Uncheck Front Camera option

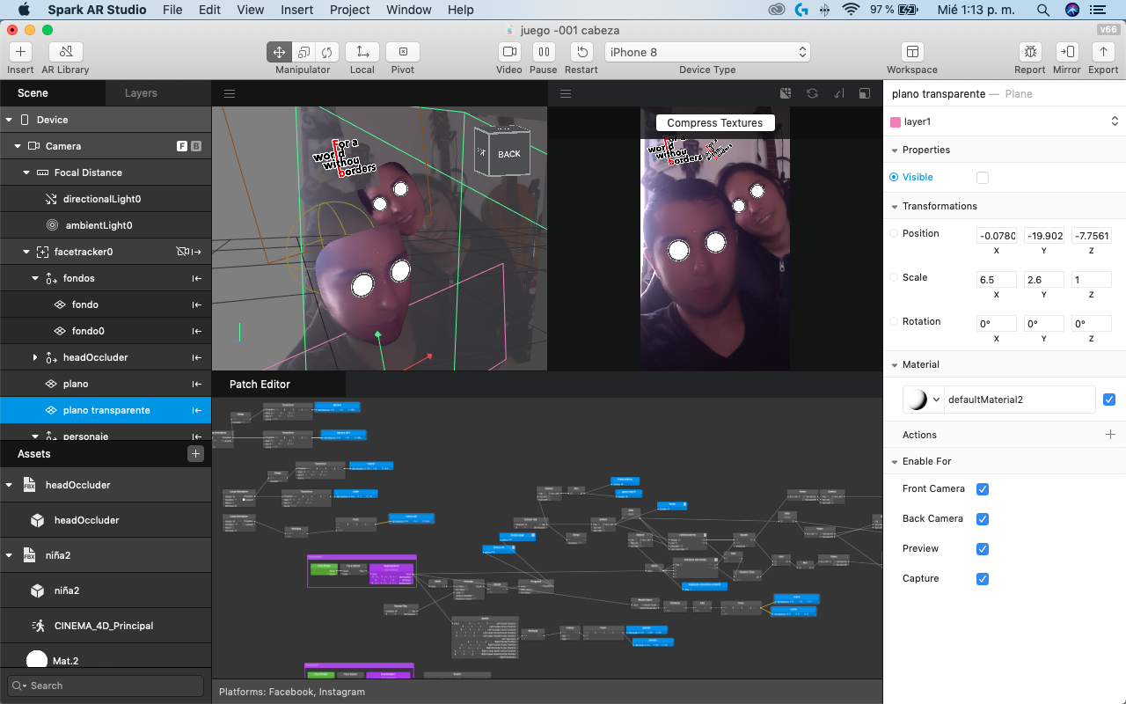tap(983, 489)
